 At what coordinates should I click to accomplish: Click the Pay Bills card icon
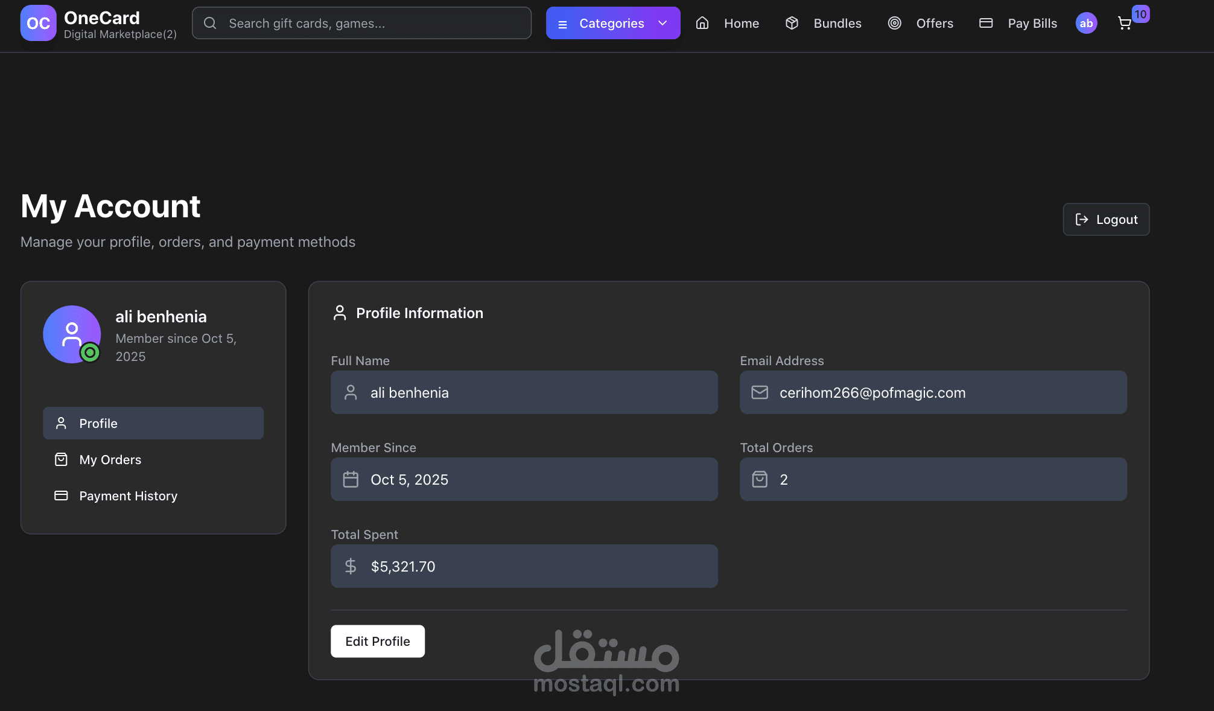pyautogui.click(x=986, y=24)
